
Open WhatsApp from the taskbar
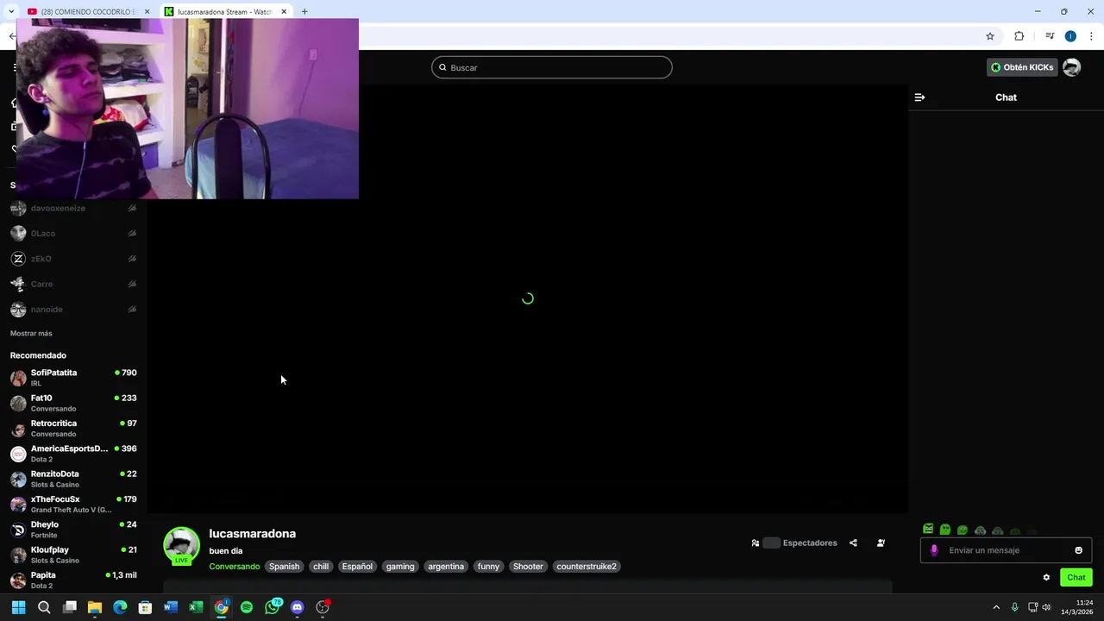click(273, 607)
